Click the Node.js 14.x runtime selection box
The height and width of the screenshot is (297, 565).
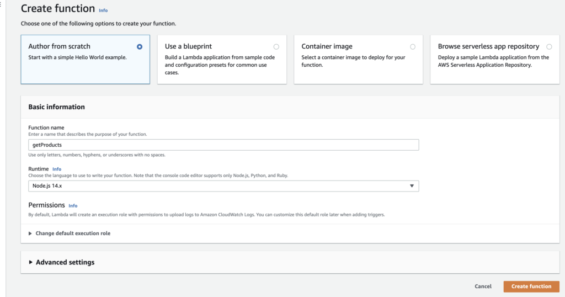click(223, 186)
